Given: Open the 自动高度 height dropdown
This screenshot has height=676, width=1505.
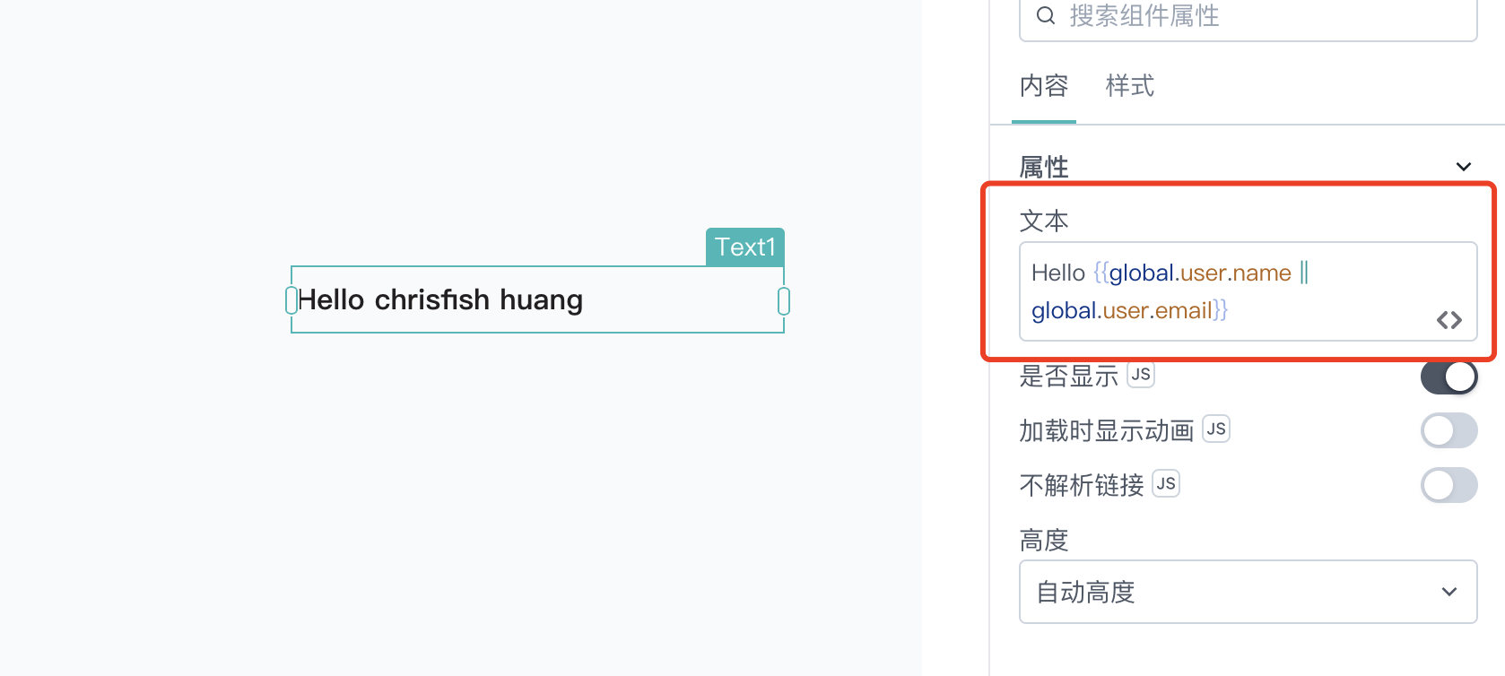Looking at the screenshot, I should pos(1248,592).
